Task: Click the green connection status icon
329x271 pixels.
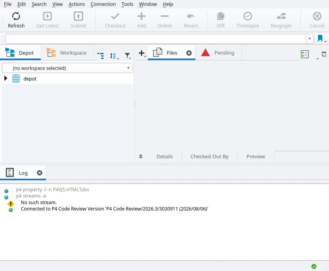Action: point(314,266)
